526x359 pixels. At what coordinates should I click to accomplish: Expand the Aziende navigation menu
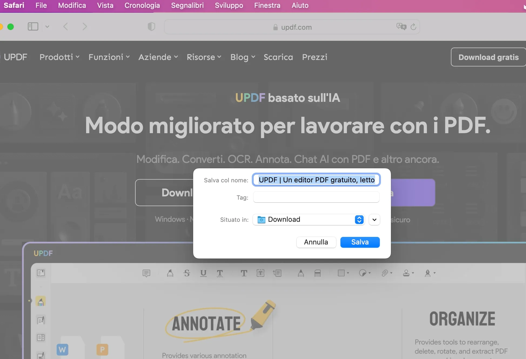coord(158,57)
